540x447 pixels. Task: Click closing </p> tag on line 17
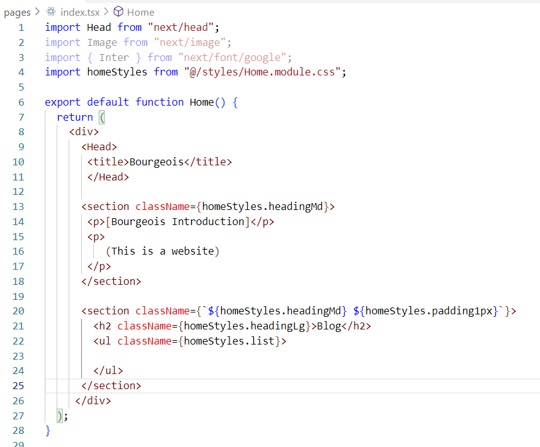tap(99, 267)
